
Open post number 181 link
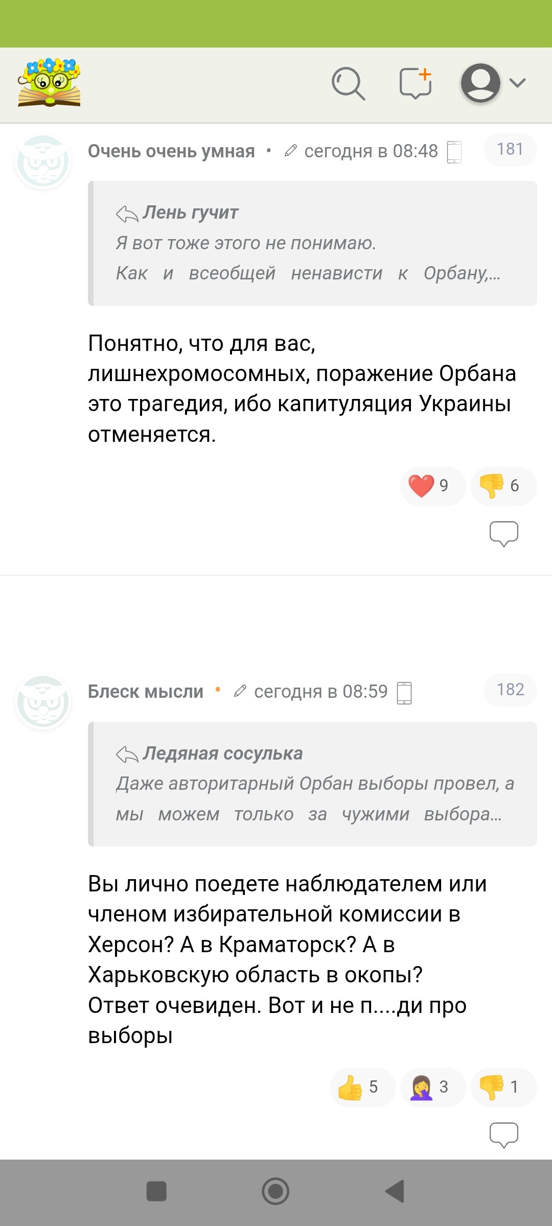[510, 149]
